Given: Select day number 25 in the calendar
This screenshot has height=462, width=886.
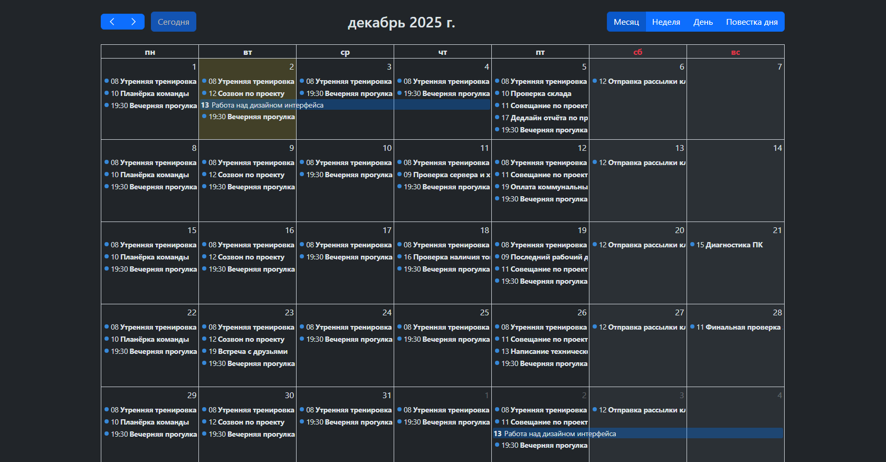Looking at the screenshot, I should (484, 313).
